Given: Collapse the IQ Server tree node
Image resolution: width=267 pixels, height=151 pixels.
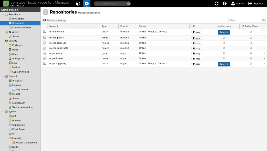Looking at the screenshot, I should click(3, 32).
